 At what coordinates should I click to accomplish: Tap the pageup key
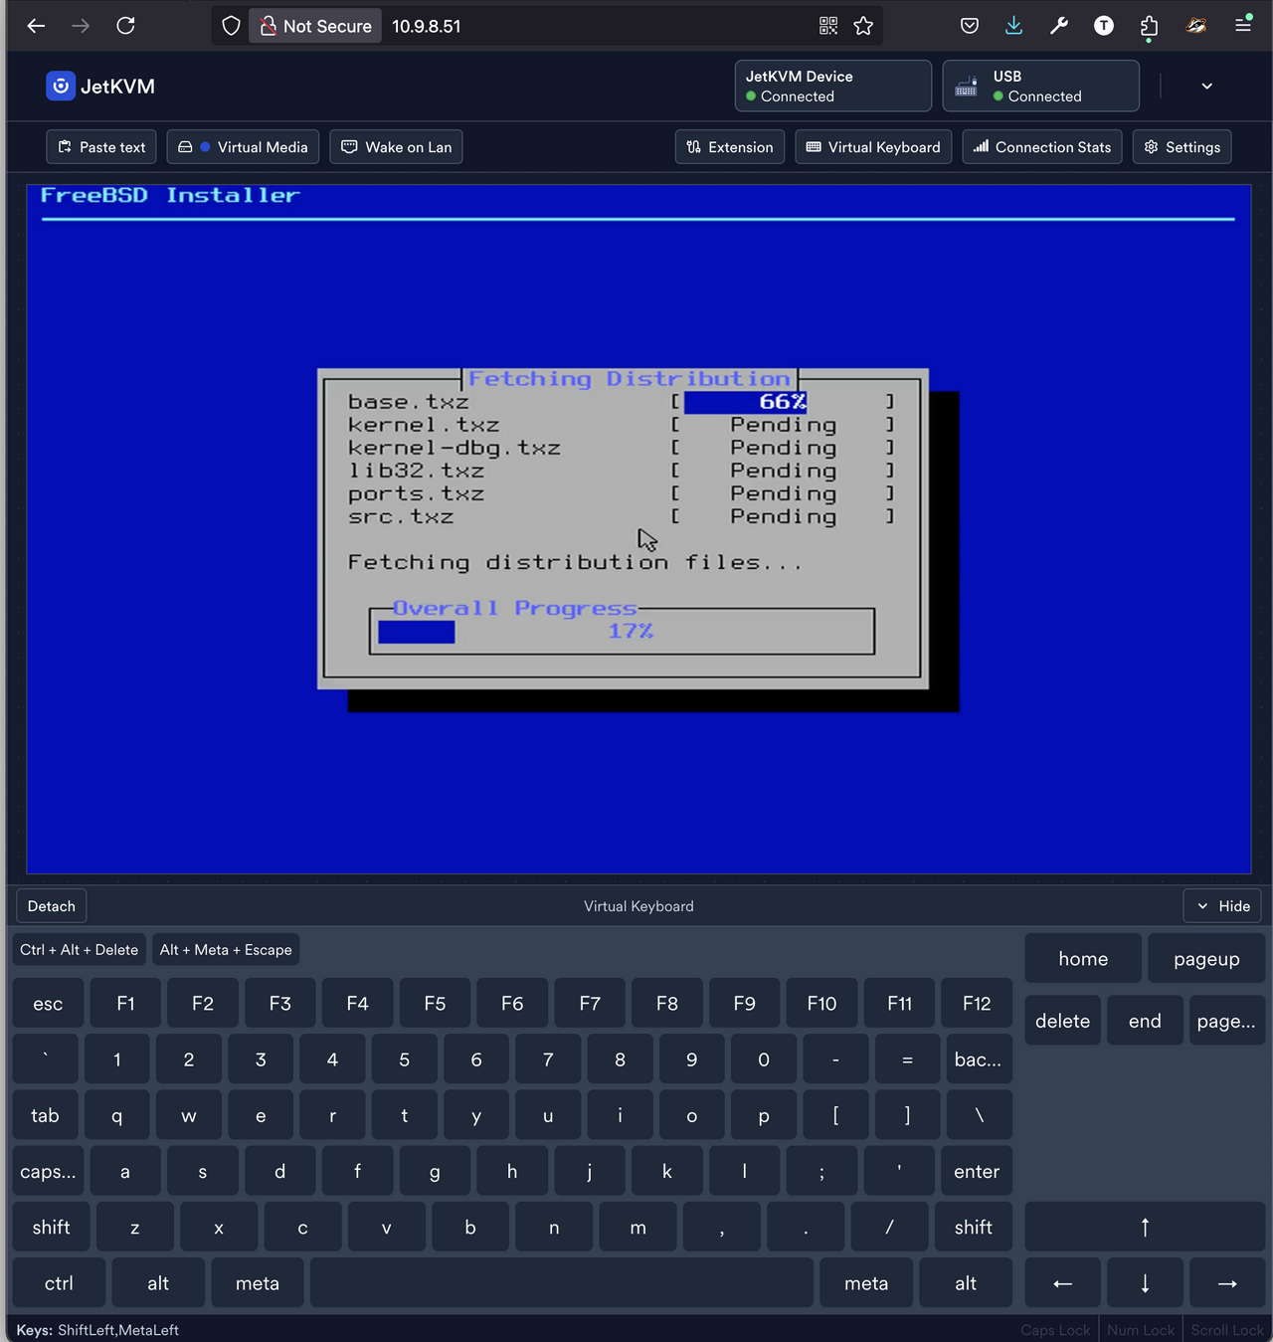point(1206,959)
